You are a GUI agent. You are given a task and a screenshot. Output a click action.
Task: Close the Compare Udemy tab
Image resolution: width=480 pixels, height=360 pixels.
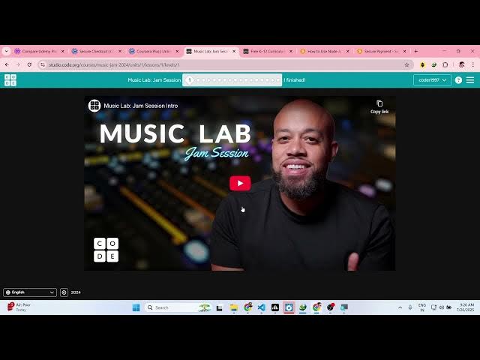63,52
